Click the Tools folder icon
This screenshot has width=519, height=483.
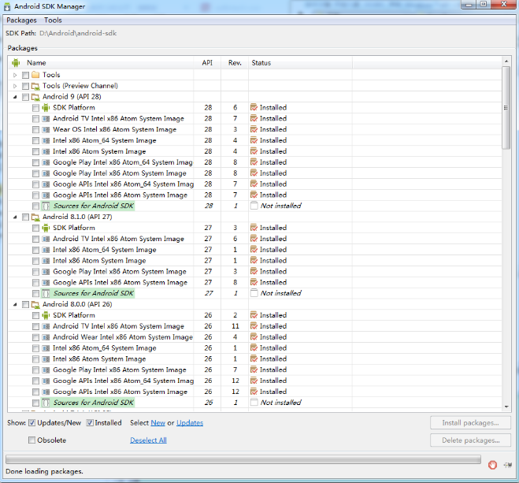click(35, 75)
